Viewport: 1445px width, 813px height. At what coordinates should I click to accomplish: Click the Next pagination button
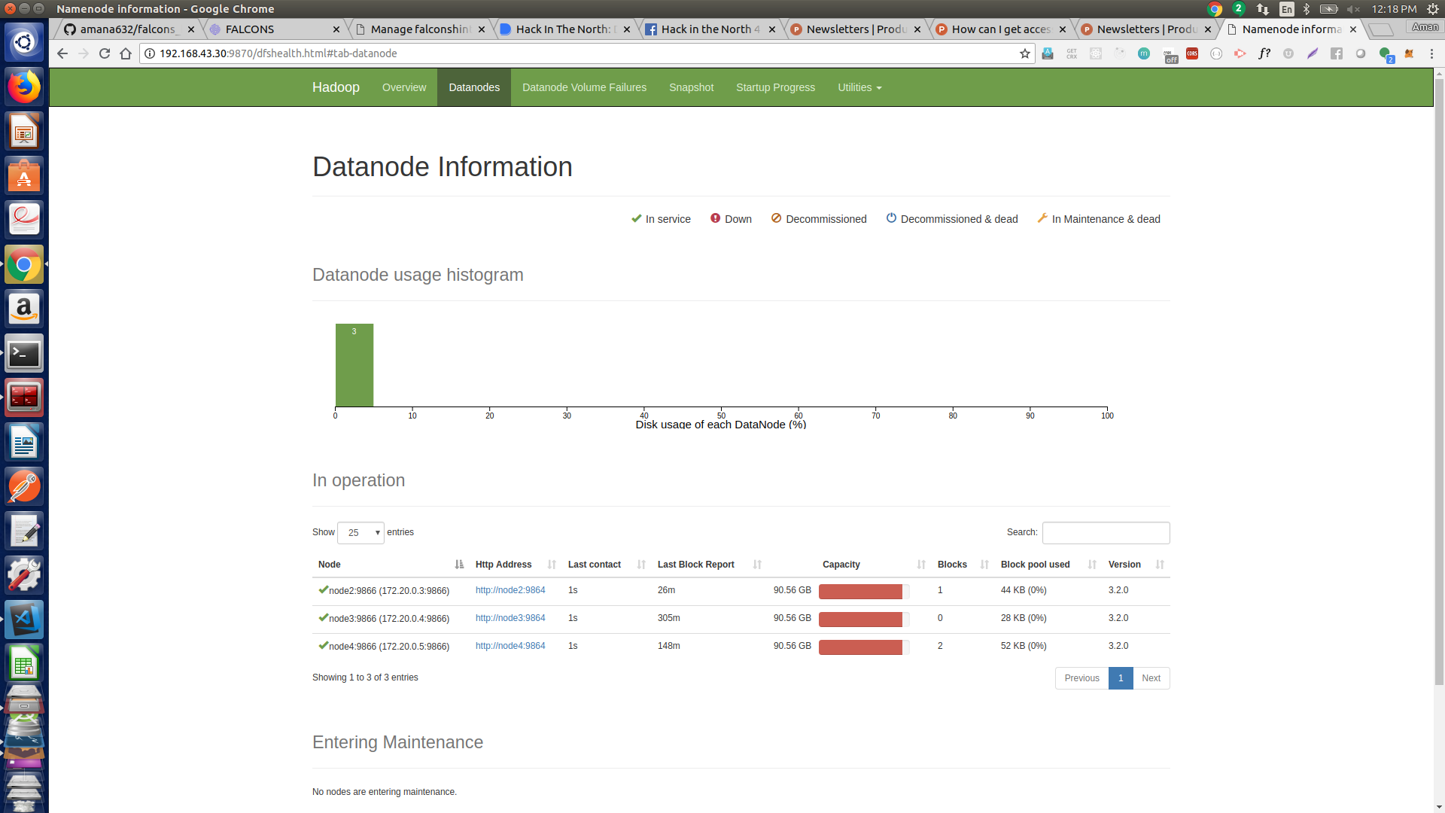point(1151,678)
